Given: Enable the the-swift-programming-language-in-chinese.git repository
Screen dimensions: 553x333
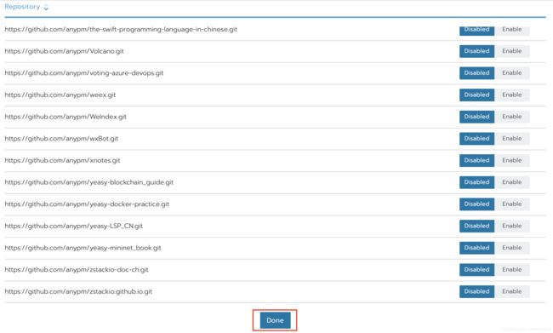Looking at the screenshot, I should click(x=512, y=30).
